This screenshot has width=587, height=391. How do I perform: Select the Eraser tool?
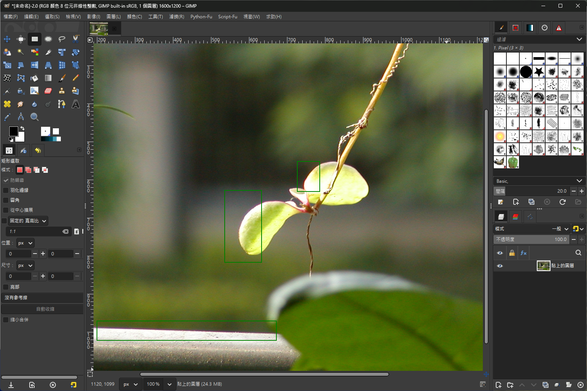48,91
